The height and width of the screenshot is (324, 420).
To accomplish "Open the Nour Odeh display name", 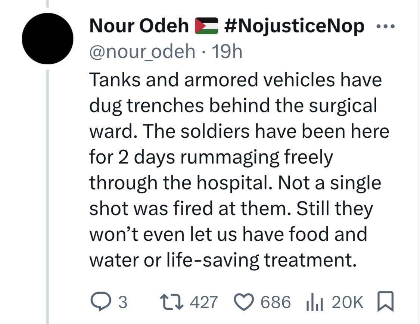I will pyautogui.click(x=139, y=26).
